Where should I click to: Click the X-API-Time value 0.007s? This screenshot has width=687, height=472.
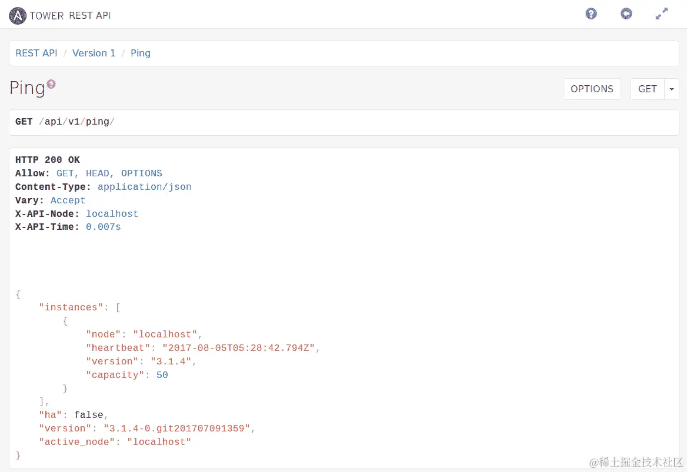[104, 227]
